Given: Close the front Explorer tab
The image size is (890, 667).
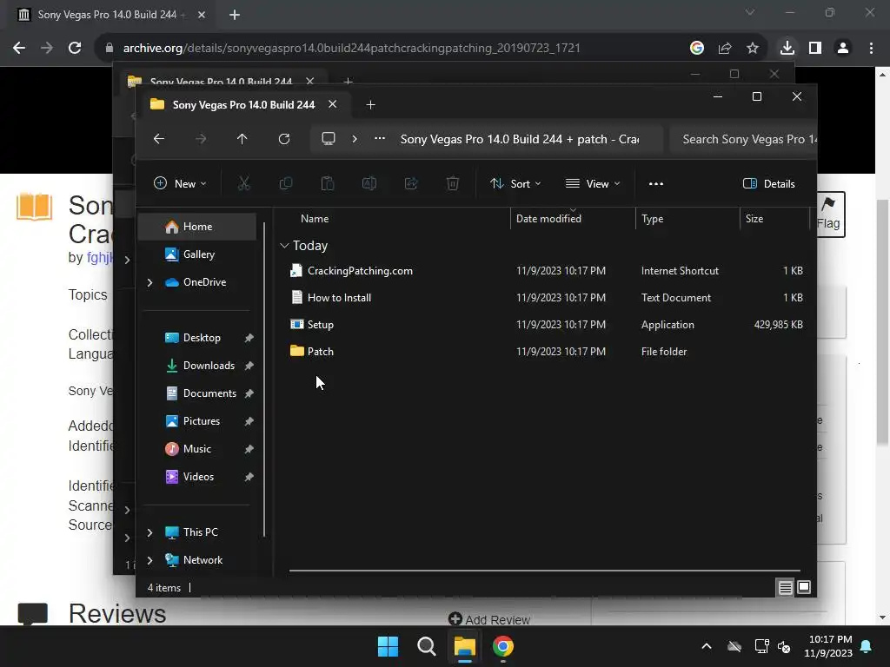Looking at the screenshot, I should (333, 104).
